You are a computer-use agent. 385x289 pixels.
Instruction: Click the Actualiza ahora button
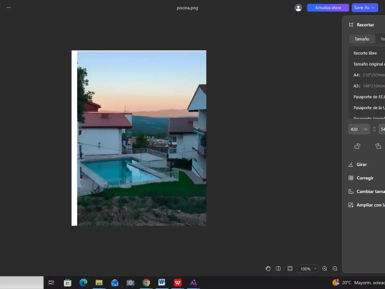(x=328, y=7)
